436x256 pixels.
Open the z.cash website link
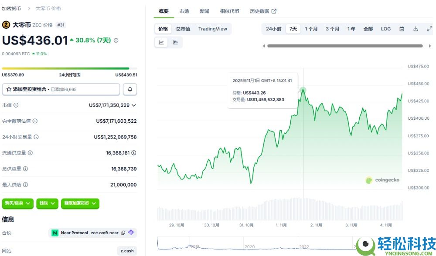point(127,251)
